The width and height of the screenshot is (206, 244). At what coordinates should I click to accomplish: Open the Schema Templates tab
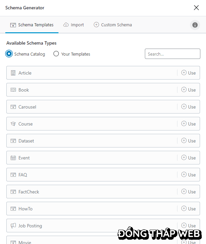[32, 25]
